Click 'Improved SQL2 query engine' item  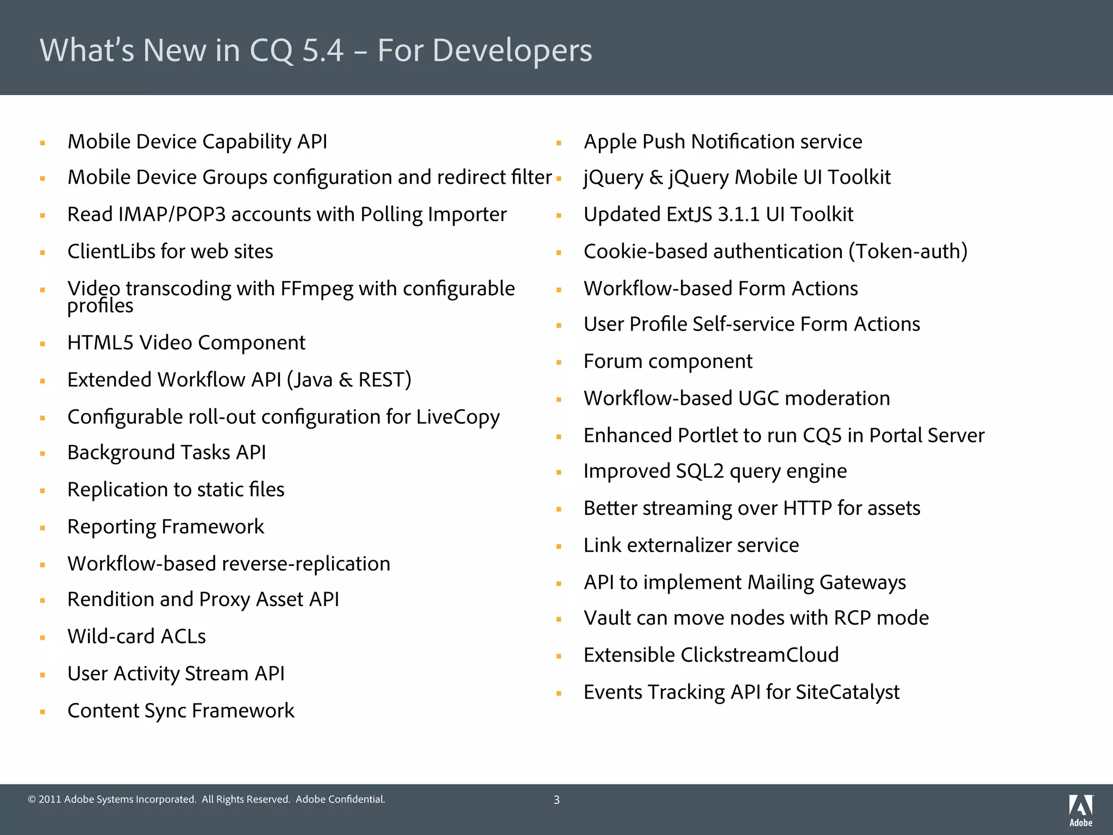(715, 472)
